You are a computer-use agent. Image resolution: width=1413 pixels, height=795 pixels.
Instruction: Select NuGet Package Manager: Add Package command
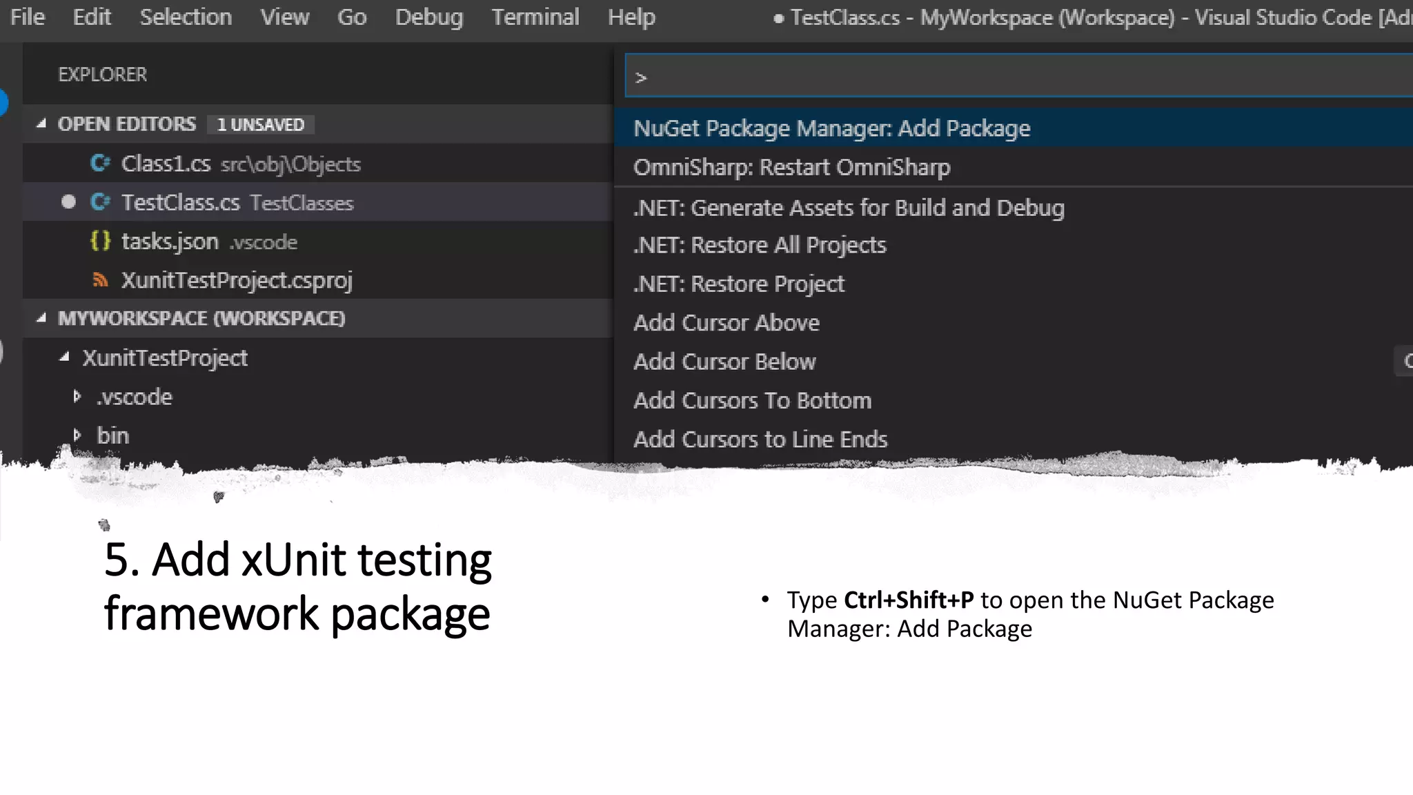pos(831,128)
